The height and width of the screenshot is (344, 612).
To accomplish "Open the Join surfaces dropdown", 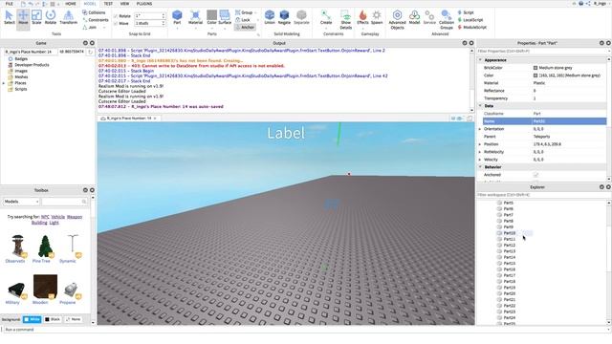I will 95,28.
